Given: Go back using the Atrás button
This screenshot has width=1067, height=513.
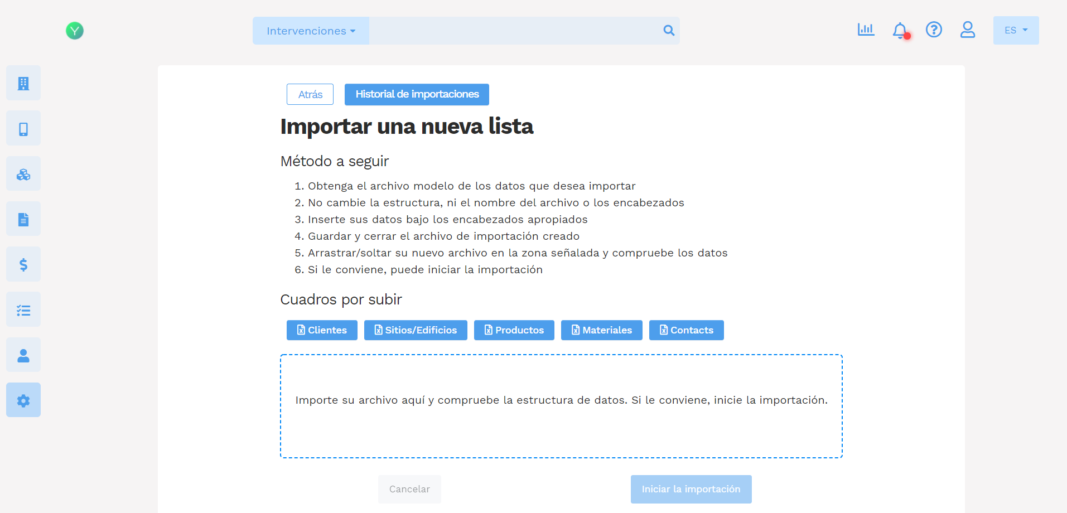Looking at the screenshot, I should click(x=310, y=94).
